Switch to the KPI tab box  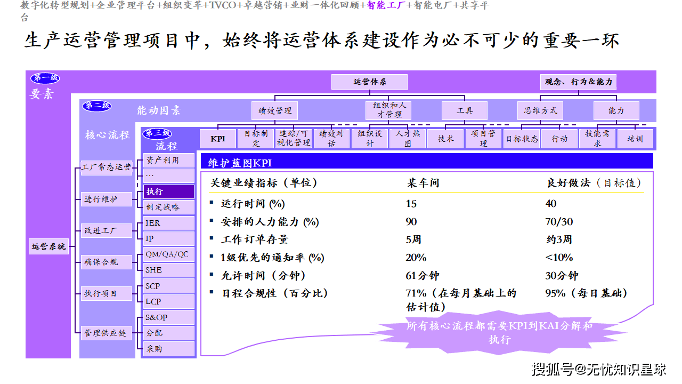(x=218, y=139)
